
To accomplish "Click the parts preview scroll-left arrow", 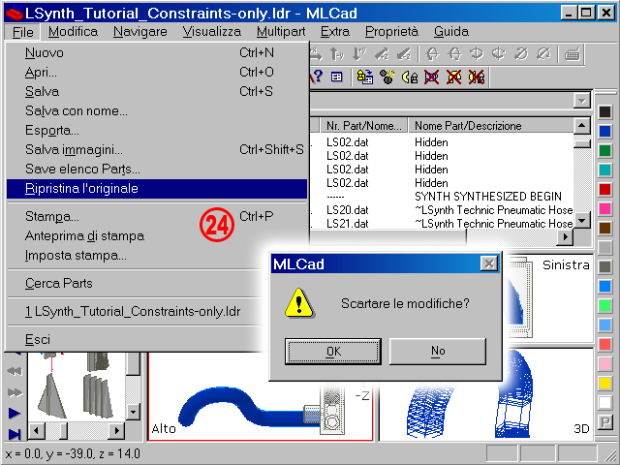I will click(37, 430).
